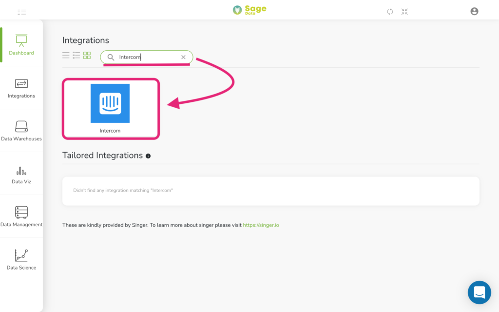The image size is (499, 312).
Task: Clear the search with the X
Action: [x=183, y=58]
